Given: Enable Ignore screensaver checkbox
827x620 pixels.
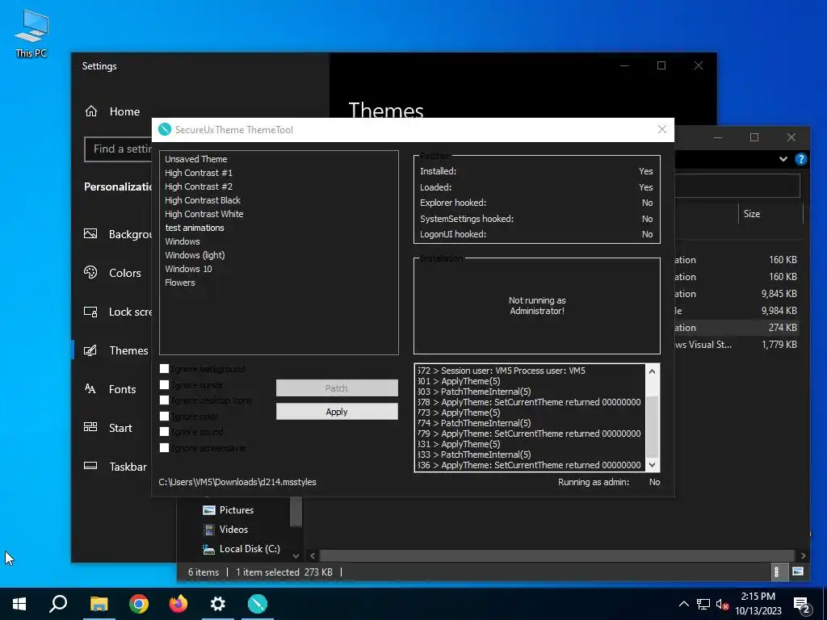Looking at the screenshot, I should pos(165,447).
